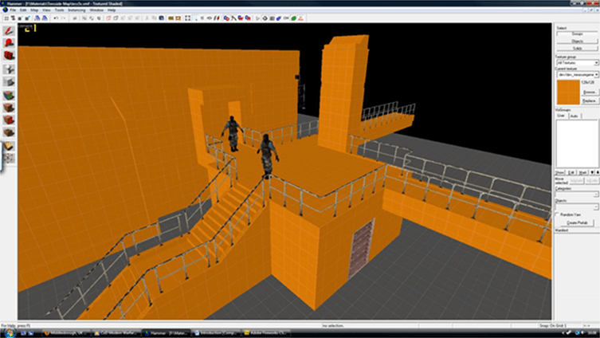The height and width of the screenshot is (338, 600).
Task: Click the 3D camera viewport label
Action: point(25,26)
